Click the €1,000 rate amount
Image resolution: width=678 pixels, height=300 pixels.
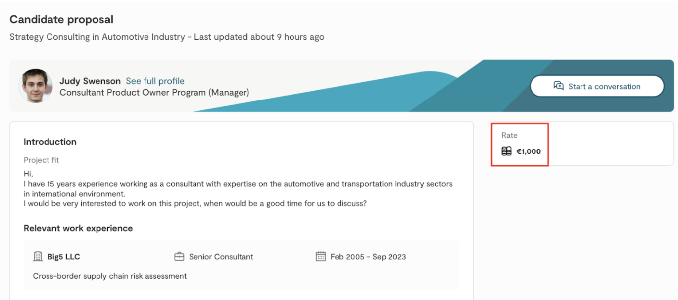coord(529,151)
